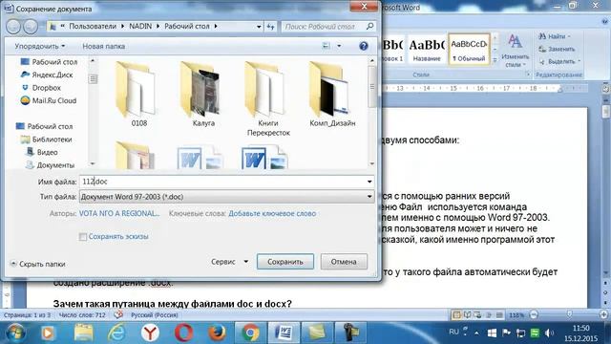
Task: Click Число слов: 712 in status bar
Action: click(x=82, y=314)
